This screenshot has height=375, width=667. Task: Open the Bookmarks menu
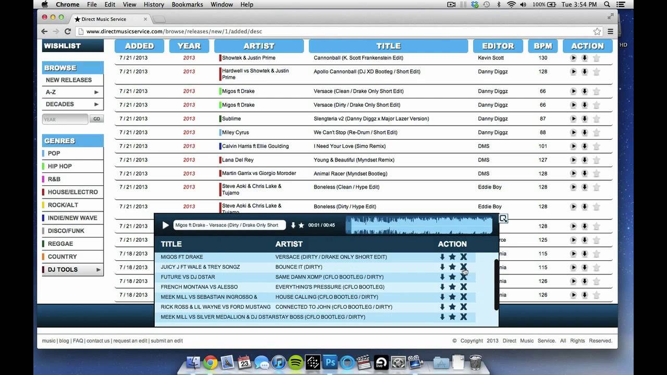188,5
